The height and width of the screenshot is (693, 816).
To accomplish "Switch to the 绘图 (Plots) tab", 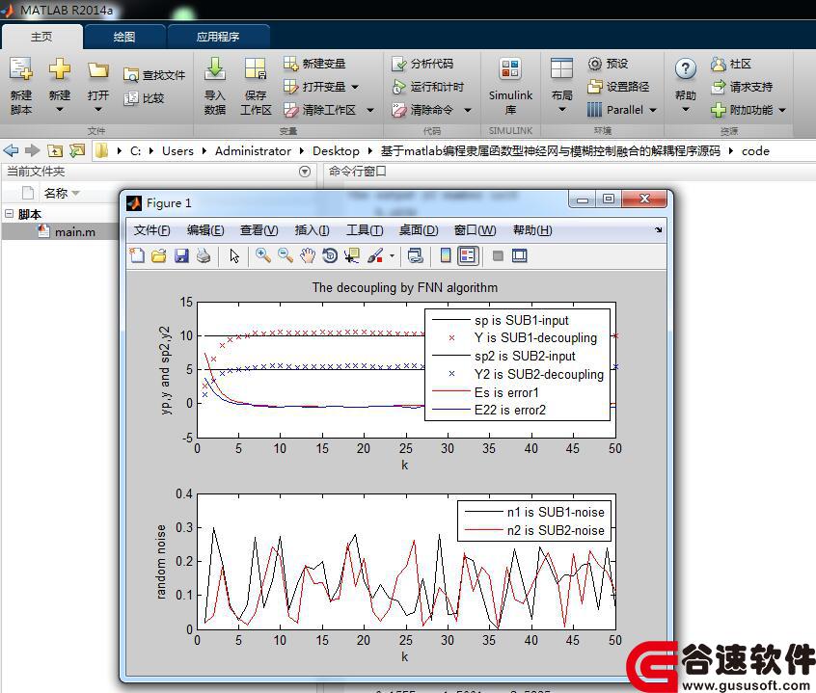I will click(x=124, y=37).
